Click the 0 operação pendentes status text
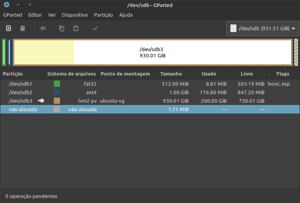300x203 pixels. point(31,196)
